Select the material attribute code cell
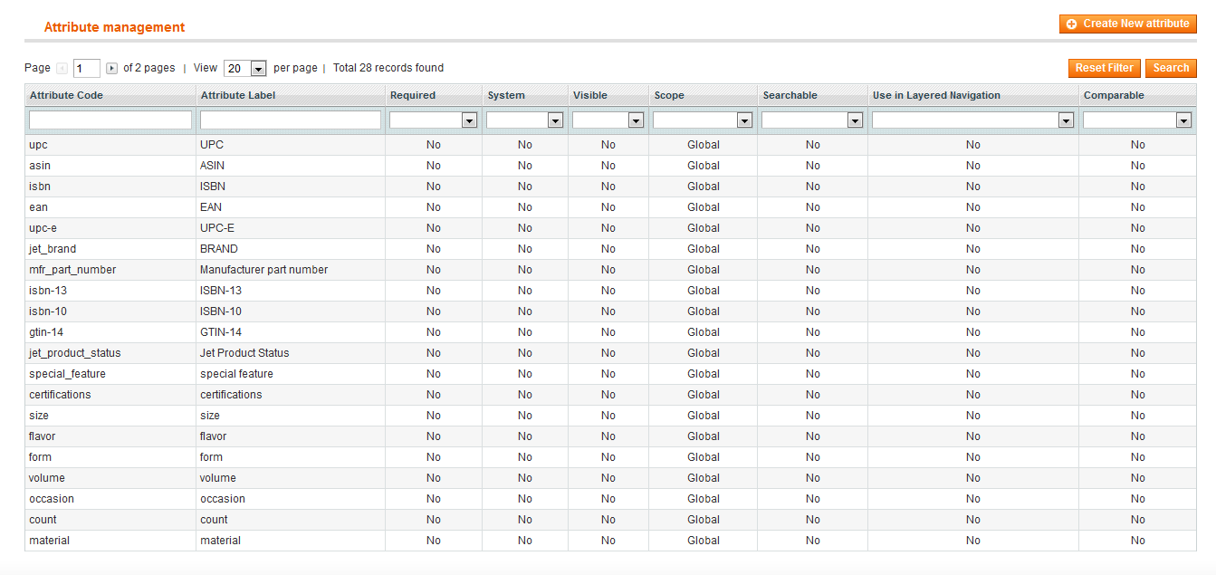This screenshot has width=1216, height=575. click(110, 541)
